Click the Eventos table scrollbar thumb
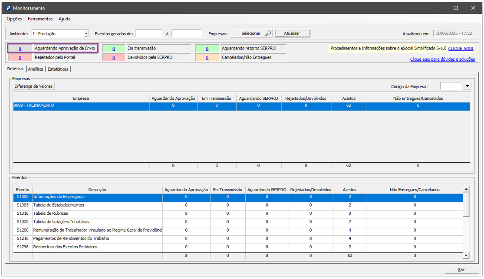This screenshot has height=279, width=484. tap(466, 204)
